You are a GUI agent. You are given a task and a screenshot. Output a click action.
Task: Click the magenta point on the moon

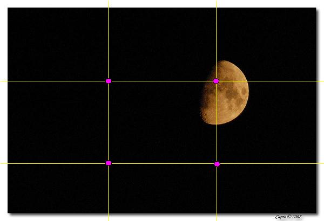(x=216, y=81)
